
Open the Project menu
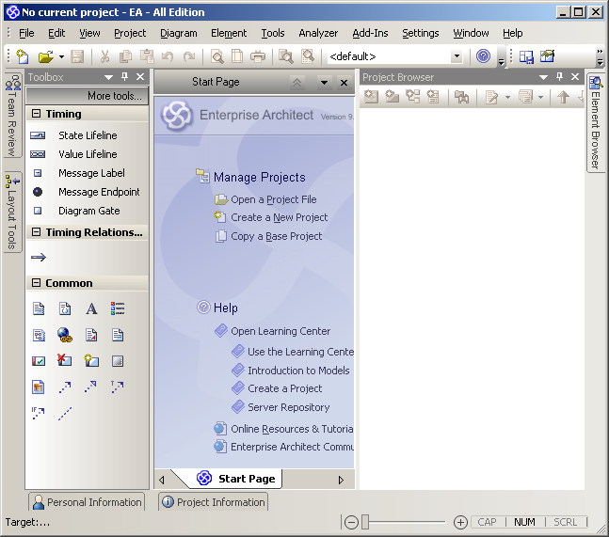(130, 33)
